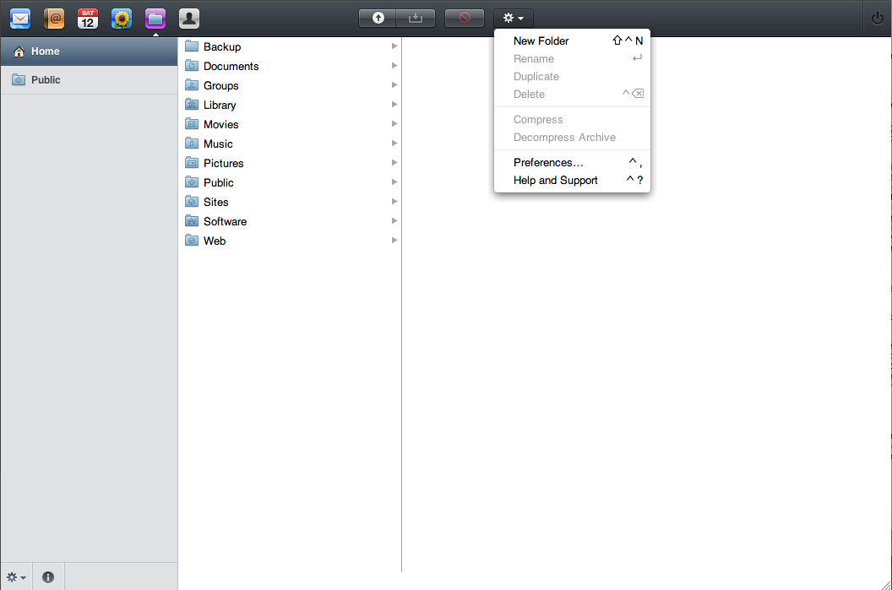Viewport: 892px width, 590px height.
Task: Click the upload arrow toolbar button
Action: (378, 19)
